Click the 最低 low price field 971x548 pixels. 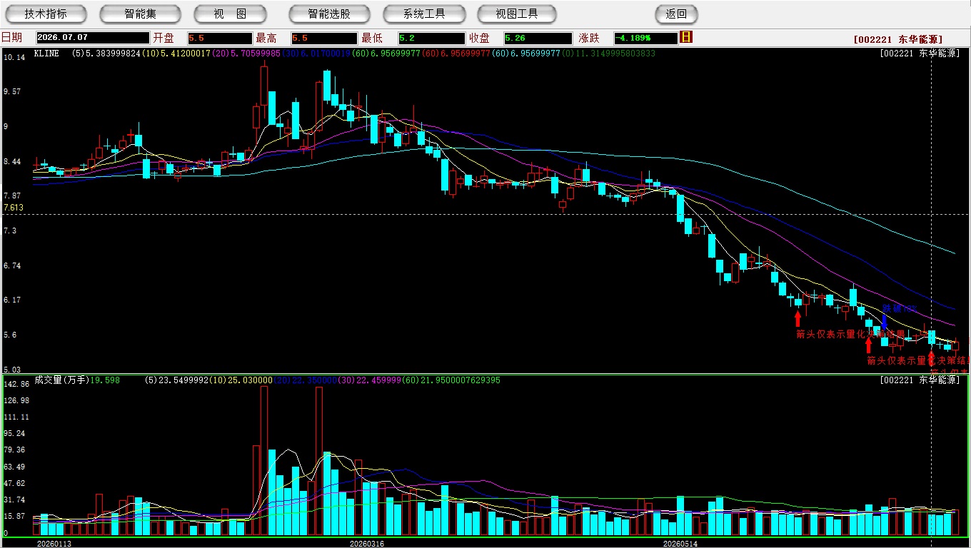431,38
